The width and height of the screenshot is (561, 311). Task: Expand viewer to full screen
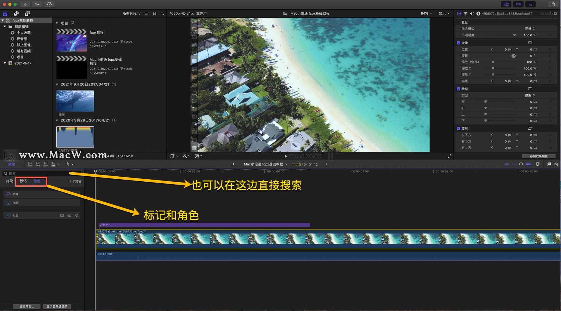(x=449, y=156)
